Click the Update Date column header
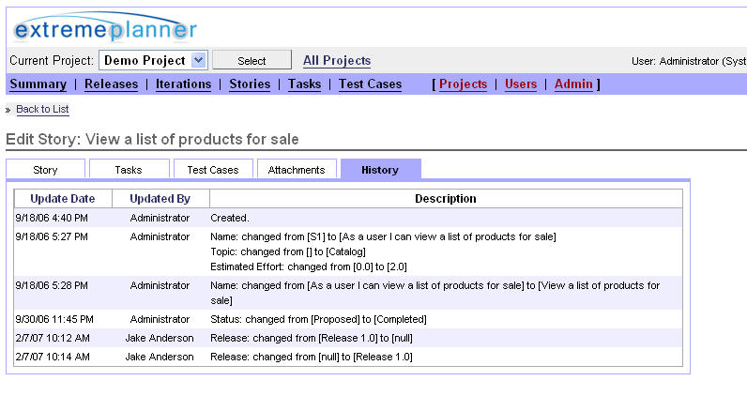 62,199
